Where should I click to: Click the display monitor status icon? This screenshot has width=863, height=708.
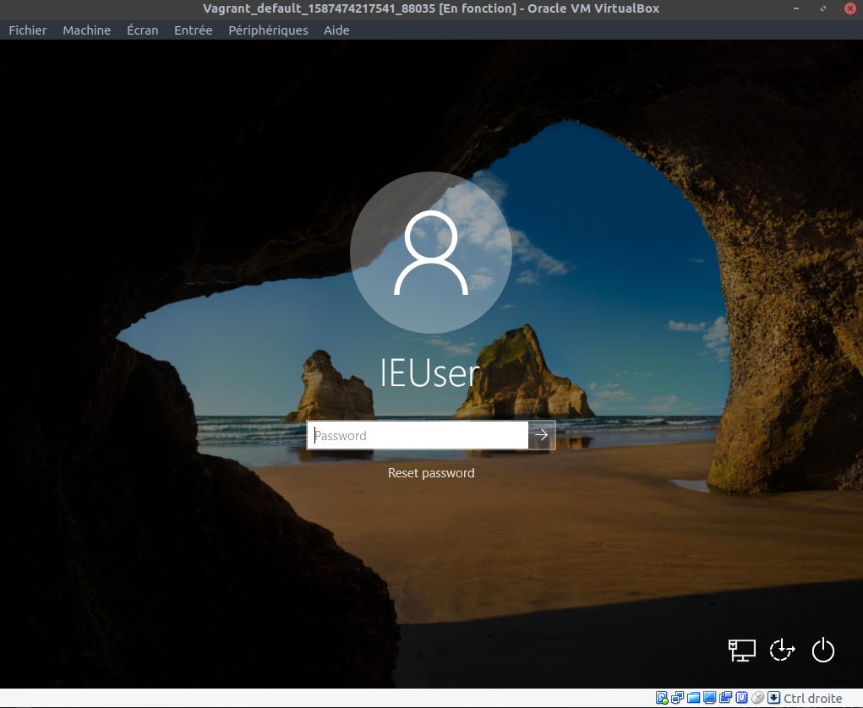[709, 698]
